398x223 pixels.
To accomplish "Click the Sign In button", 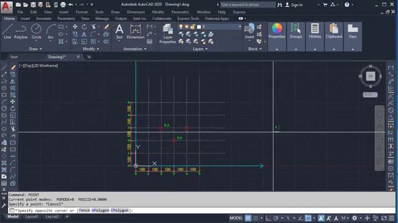I will [294, 5].
